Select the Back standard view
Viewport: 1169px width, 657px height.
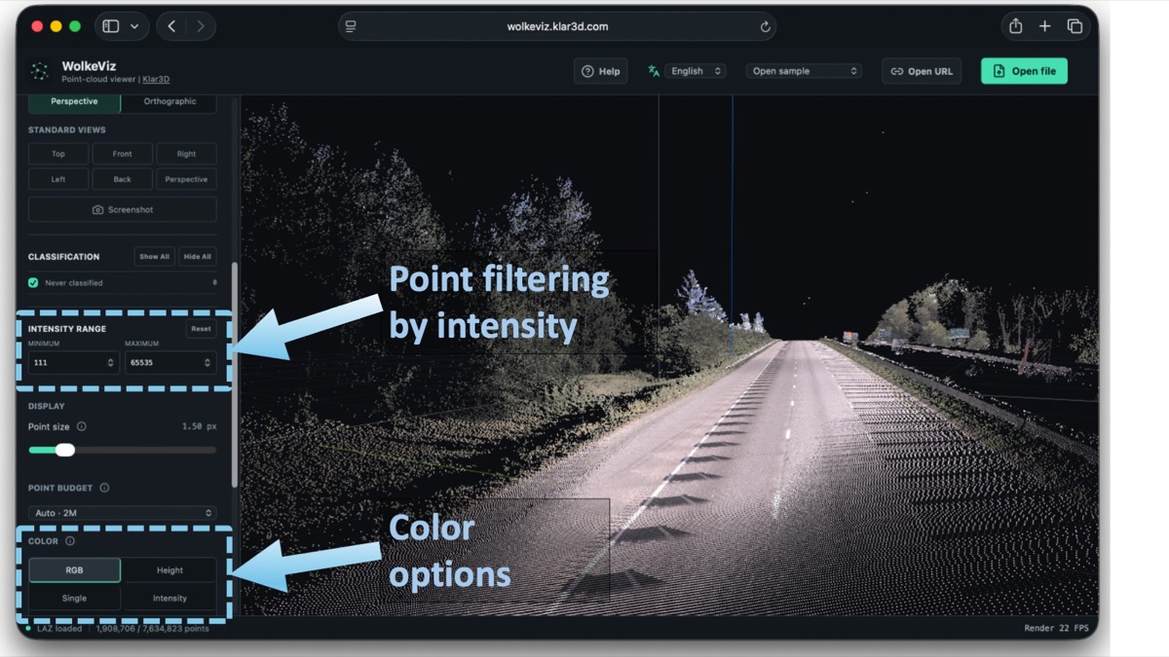click(x=122, y=179)
